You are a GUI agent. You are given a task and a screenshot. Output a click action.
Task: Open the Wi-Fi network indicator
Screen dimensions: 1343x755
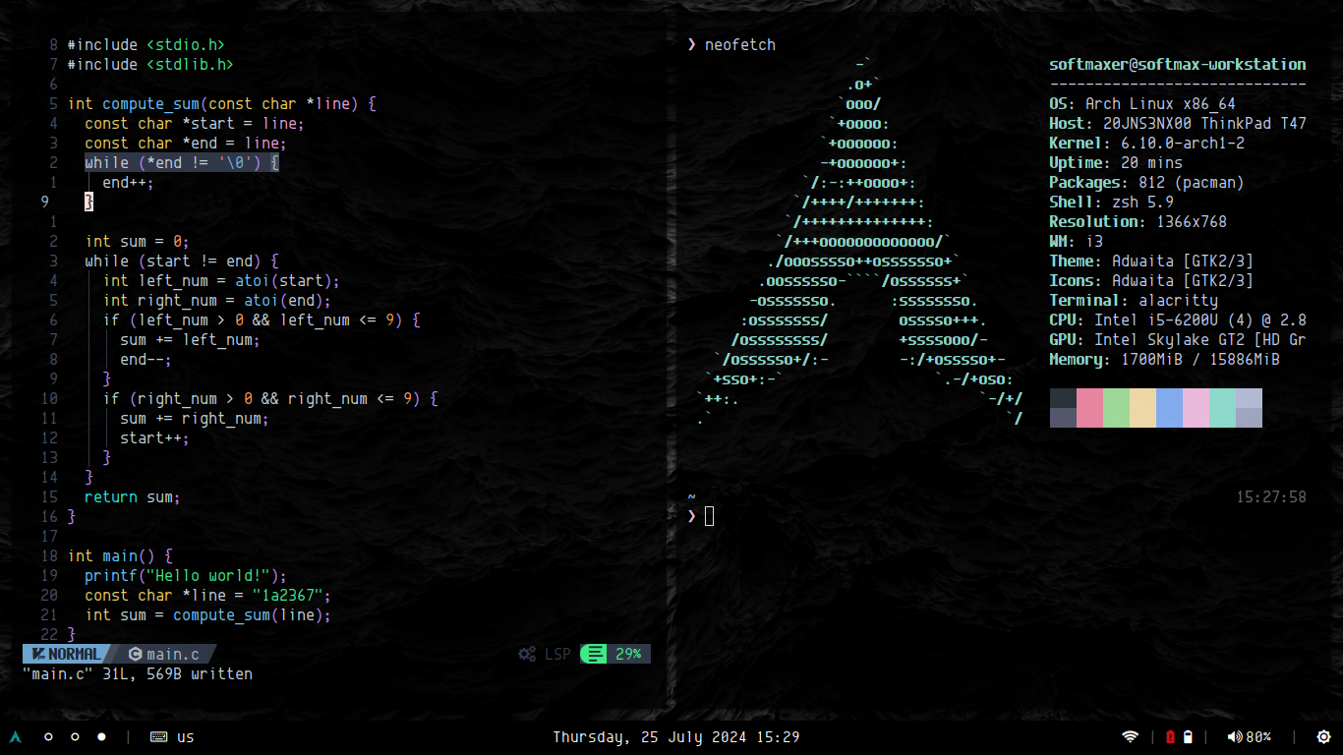pos(1131,736)
